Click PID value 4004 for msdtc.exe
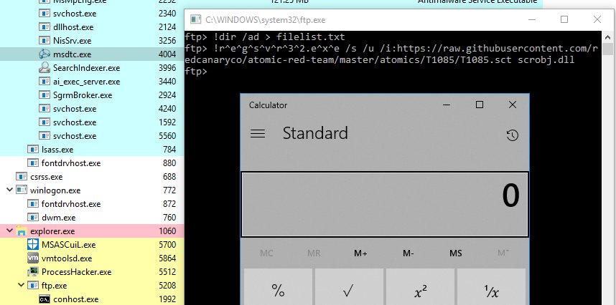Viewport: 616px width, 305px height. [x=167, y=54]
